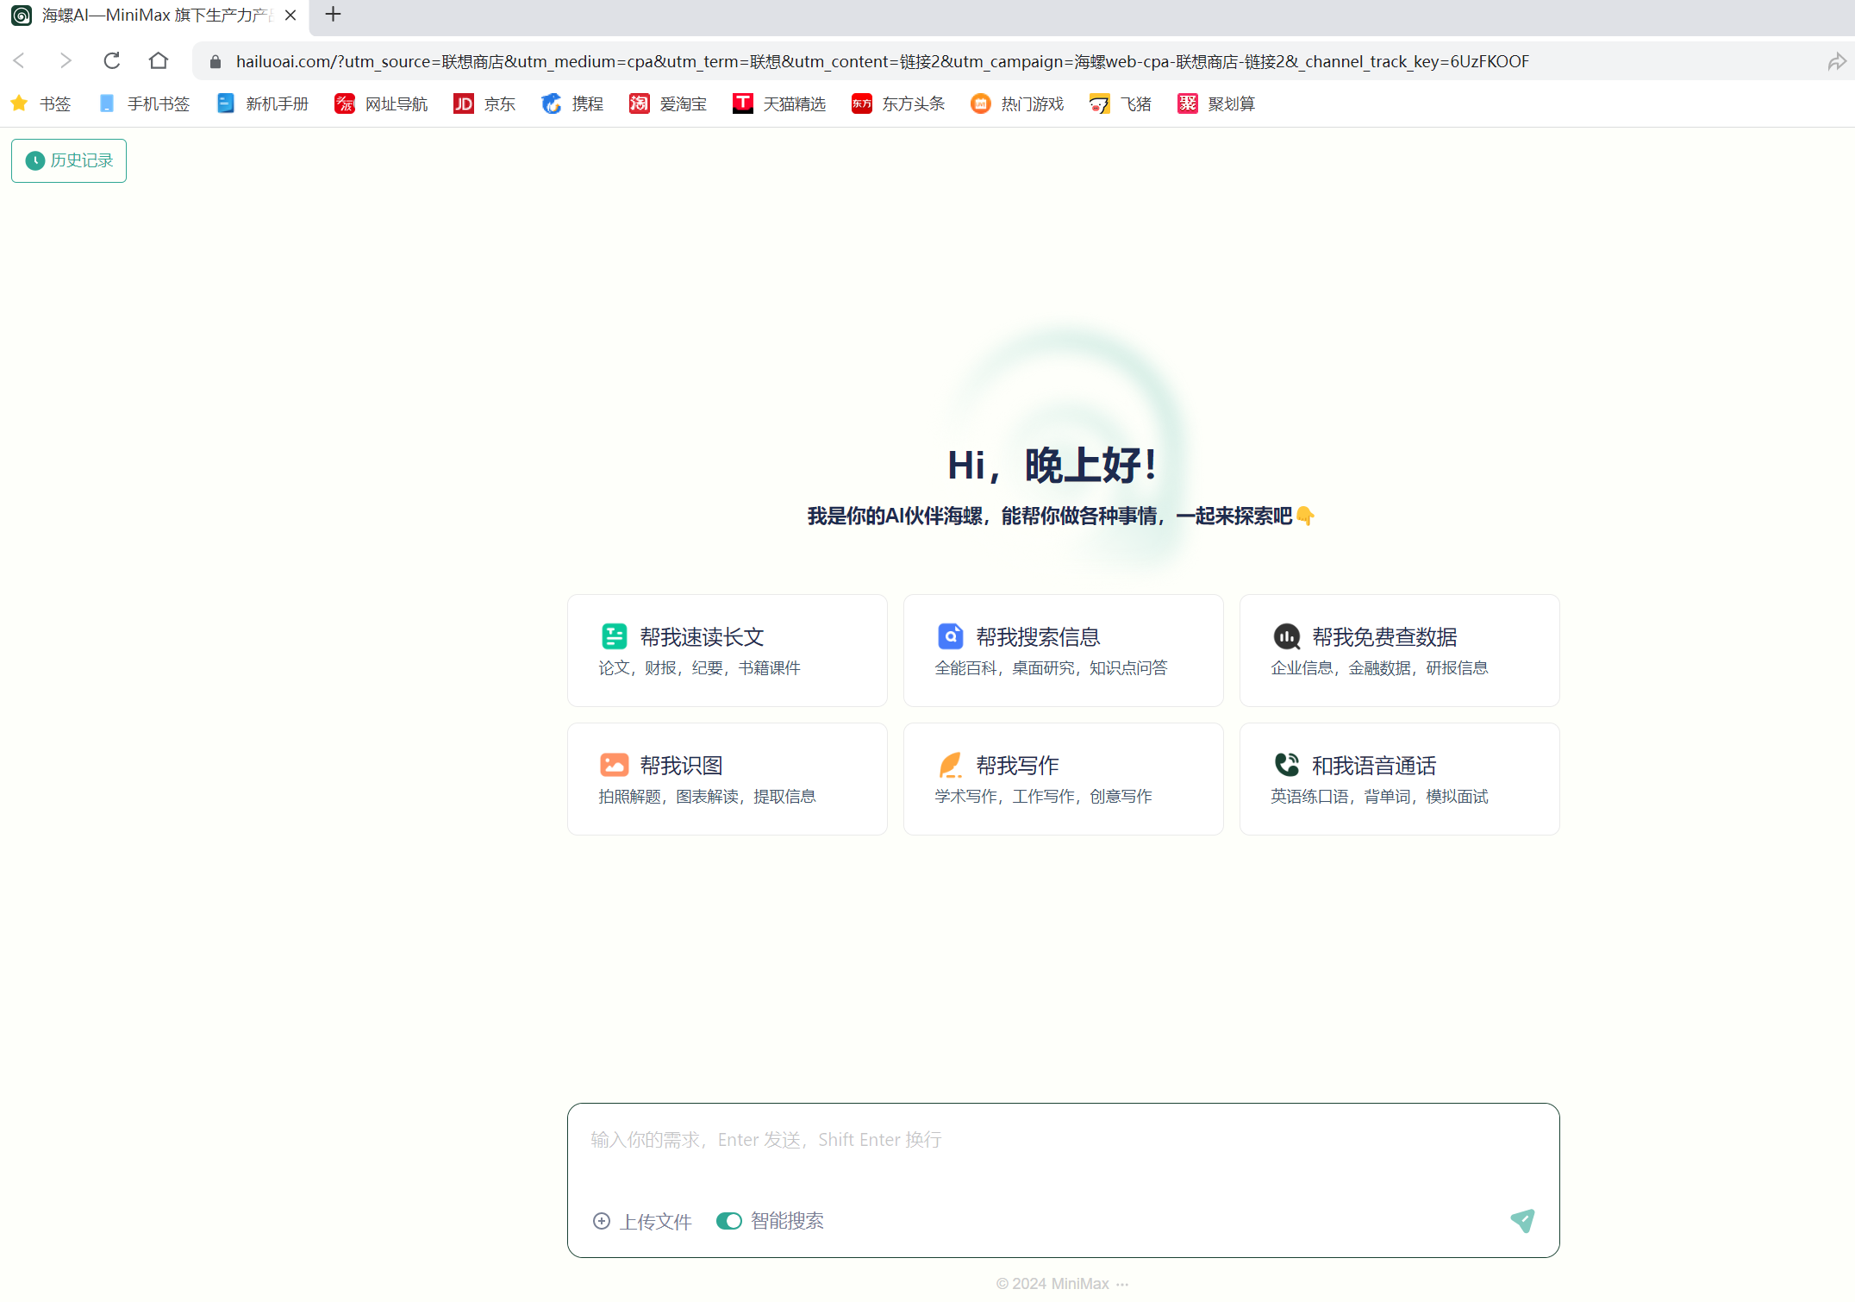The height and width of the screenshot is (1302, 1855).
Task: Open 手机书签 bookmark
Action: point(144,103)
